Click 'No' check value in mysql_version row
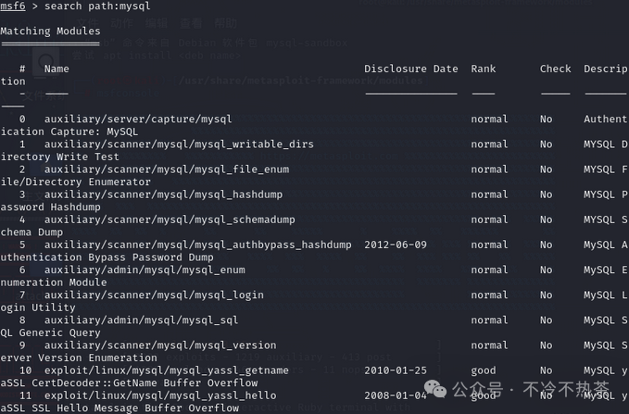The image size is (629, 414). point(546,345)
